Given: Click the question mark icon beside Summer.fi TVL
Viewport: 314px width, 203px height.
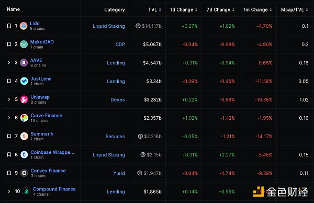Looking at the screenshot, I should pos(140,137).
